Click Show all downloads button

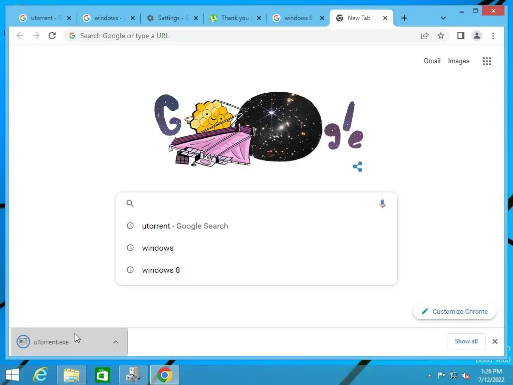(x=466, y=341)
